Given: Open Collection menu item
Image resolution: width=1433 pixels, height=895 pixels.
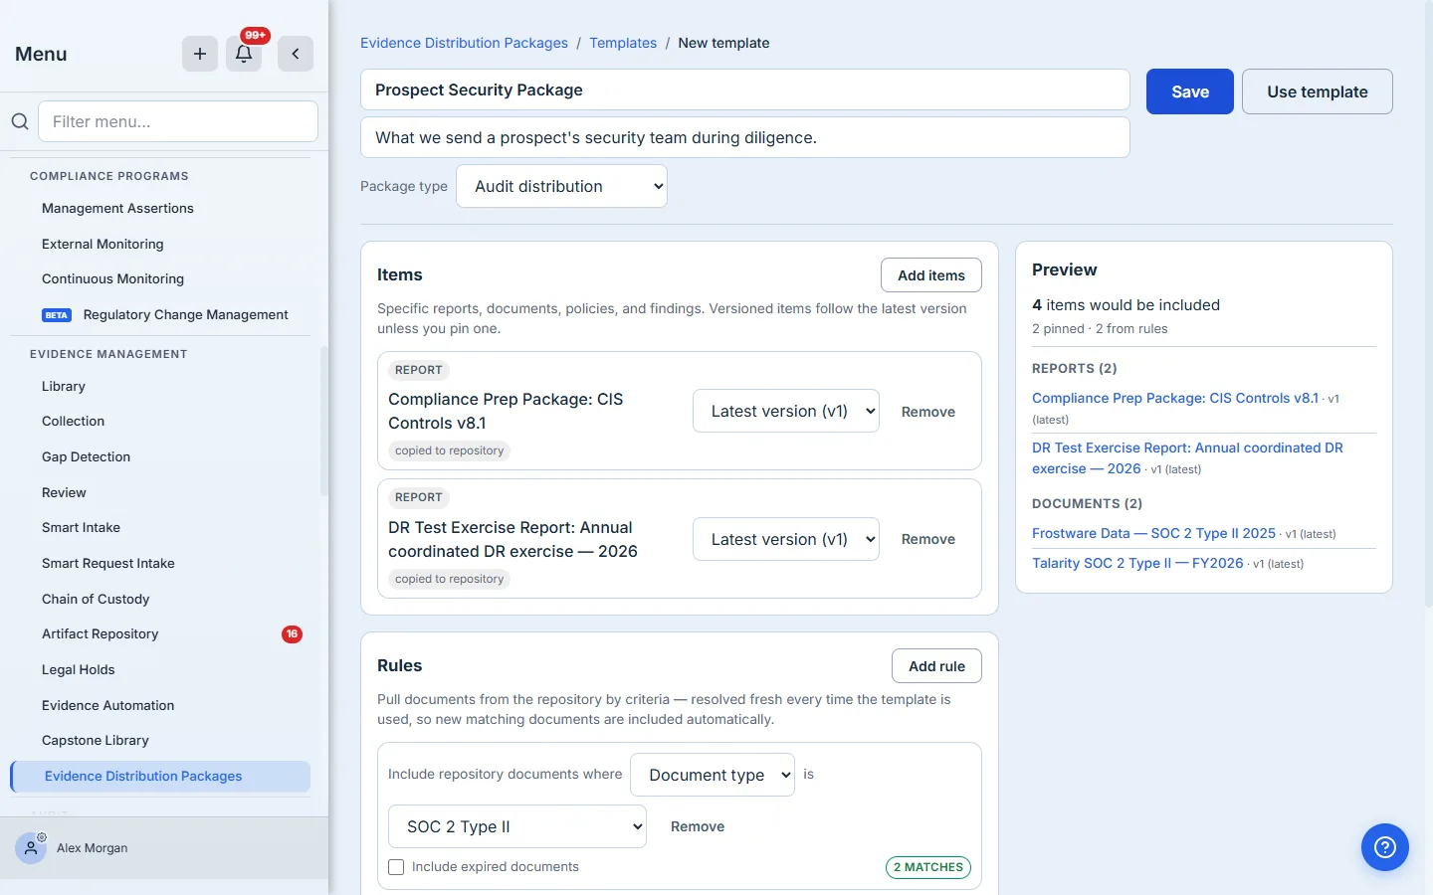Looking at the screenshot, I should click(73, 422).
